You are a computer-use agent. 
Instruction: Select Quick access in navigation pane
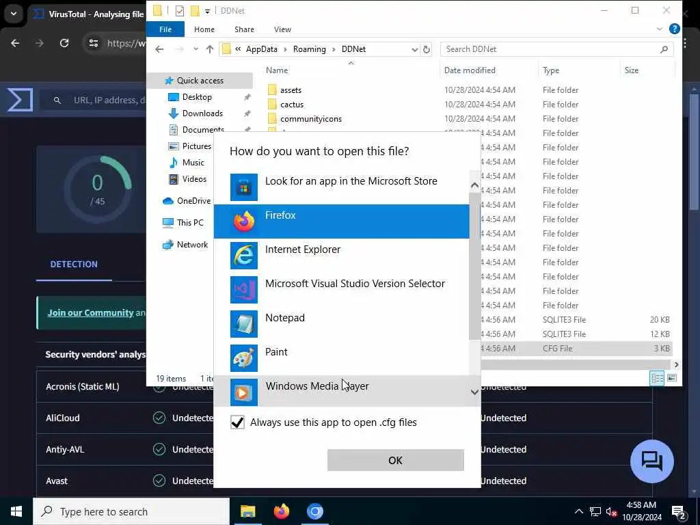pyautogui.click(x=200, y=81)
